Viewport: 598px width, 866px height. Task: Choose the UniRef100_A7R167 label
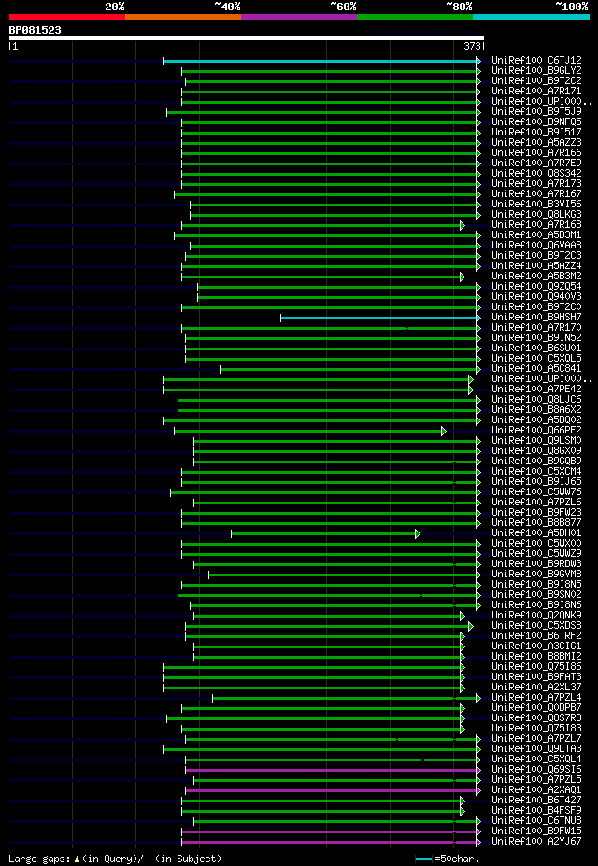(x=536, y=194)
